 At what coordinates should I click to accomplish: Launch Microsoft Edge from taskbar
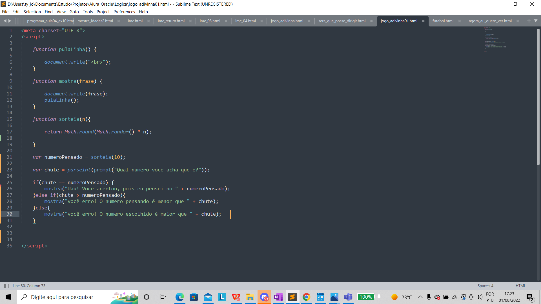click(179, 297)
